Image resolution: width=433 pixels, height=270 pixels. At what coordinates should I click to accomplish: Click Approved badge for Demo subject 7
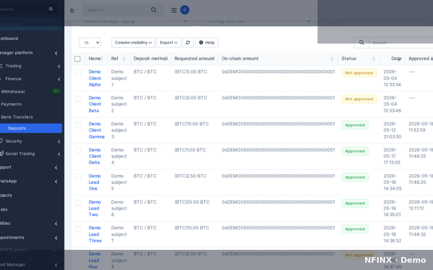coord(355,229)
